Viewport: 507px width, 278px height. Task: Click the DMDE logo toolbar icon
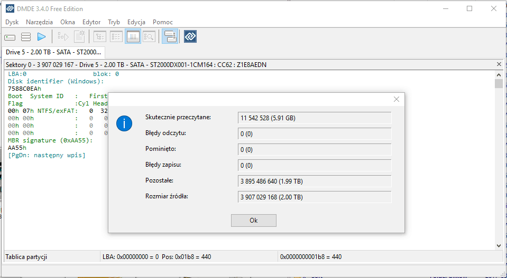click(x=190, y=37)
